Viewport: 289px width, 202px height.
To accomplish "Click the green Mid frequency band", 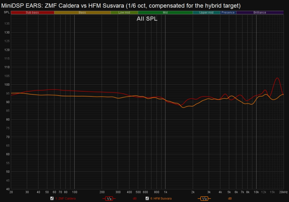I will click(x=165, y=12).
